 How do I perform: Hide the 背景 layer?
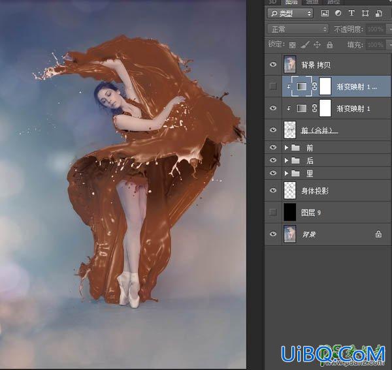coord(273,234)
